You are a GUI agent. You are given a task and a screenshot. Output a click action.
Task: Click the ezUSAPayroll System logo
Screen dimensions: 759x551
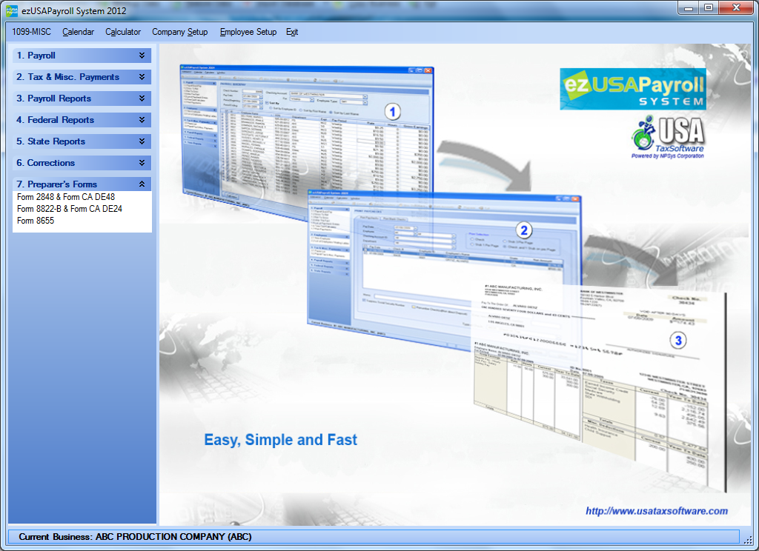632,89
